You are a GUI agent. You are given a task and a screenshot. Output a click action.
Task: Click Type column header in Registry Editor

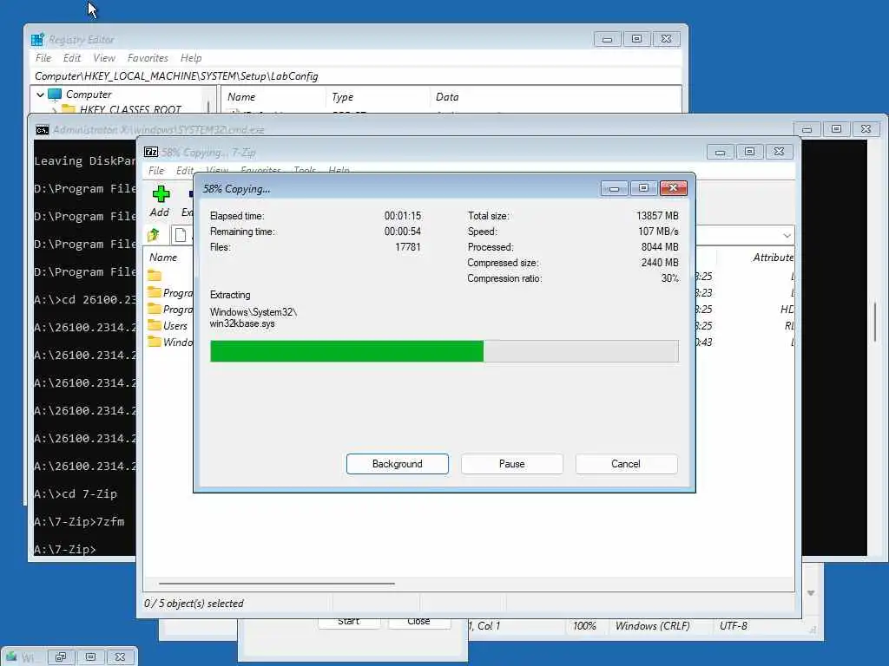click(x=342, y=97)
